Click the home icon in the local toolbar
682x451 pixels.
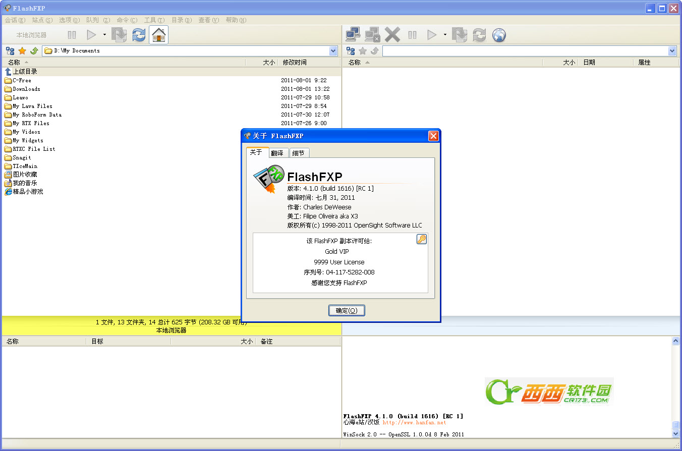click(x=159, y=35)
